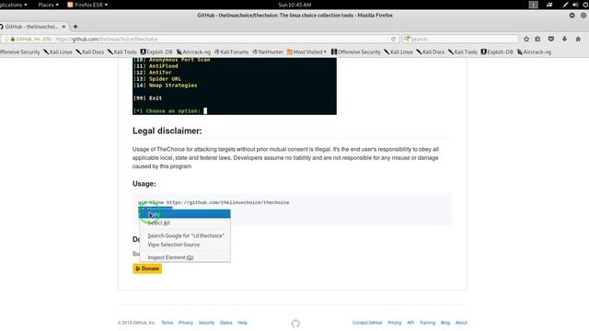Viewport: 589px width, 331px height.
Task: Open the clock showing Sun 10:45 AM
Action: pos(294,5)
